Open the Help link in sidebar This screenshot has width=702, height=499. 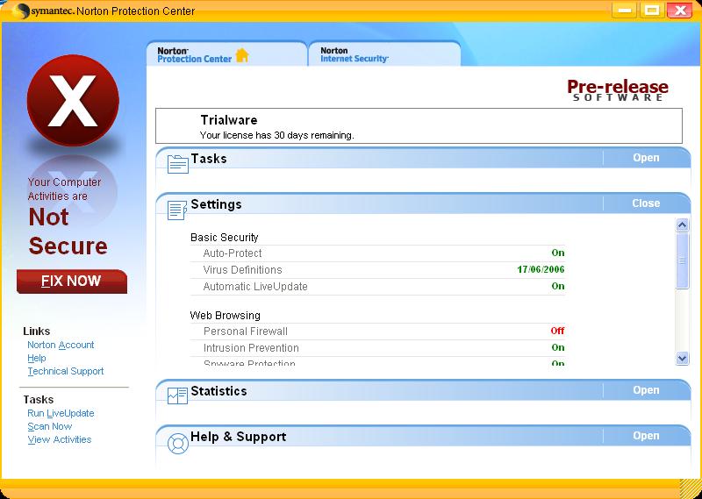tap(37, 358)
